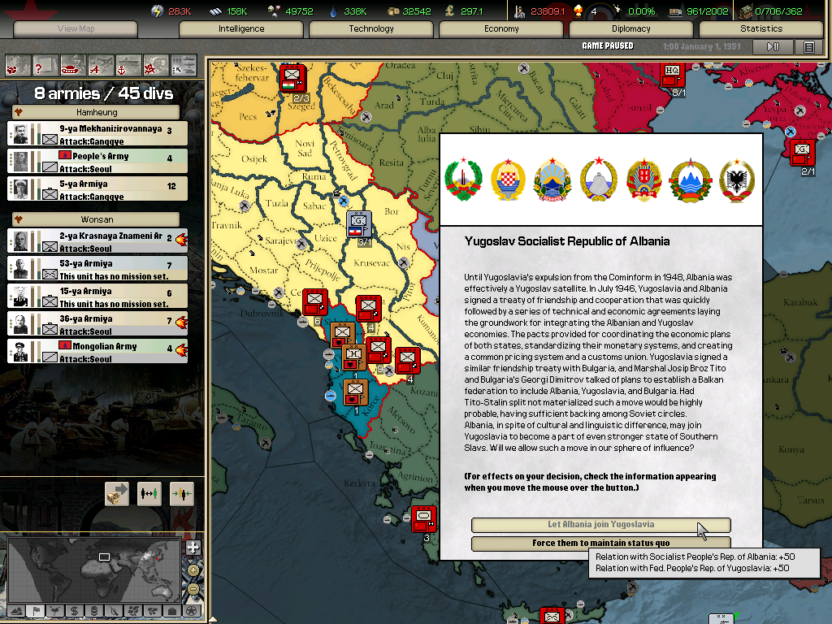Screen dimensions: 832x624
Task: Open naval units list with anchor icon
Action: (128, 64)
